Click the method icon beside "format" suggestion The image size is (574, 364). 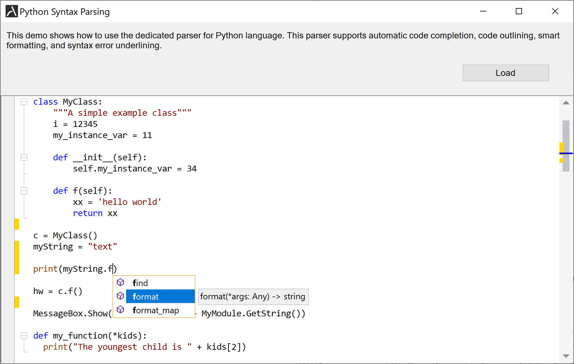[120, 296]
